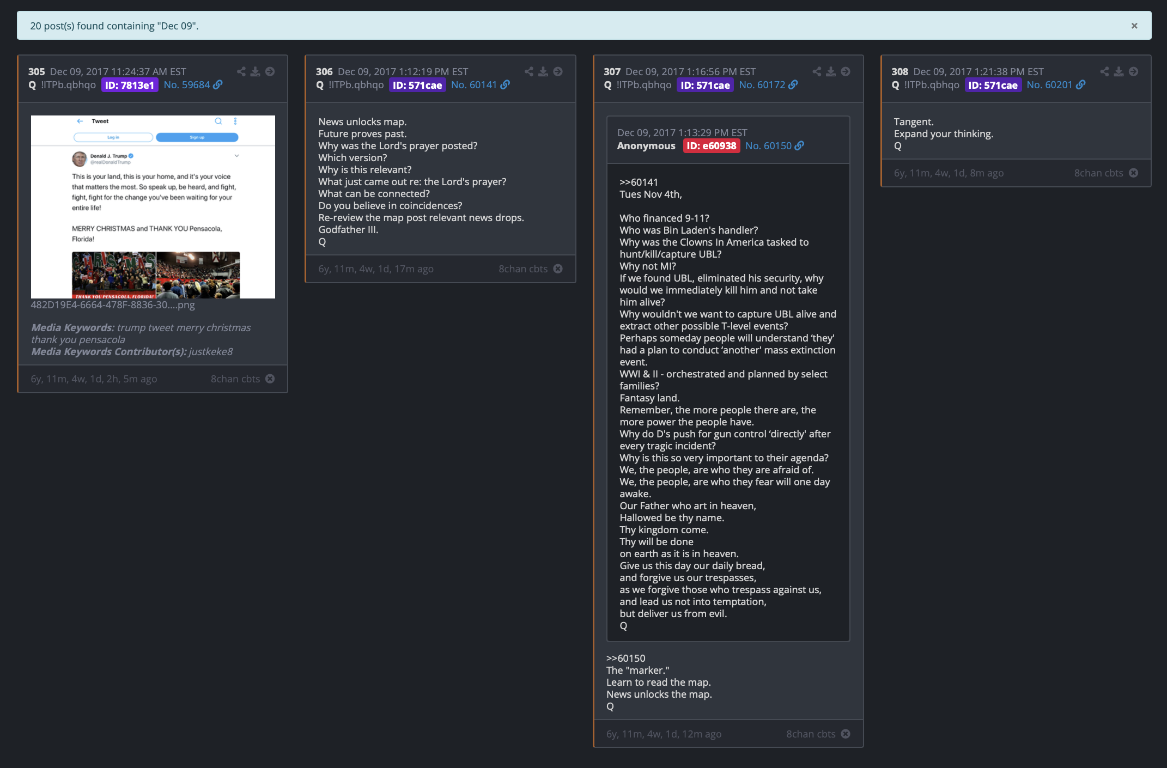Click the ">>60150" reference in post 307
1167x768 pixels.
[625, 659]
